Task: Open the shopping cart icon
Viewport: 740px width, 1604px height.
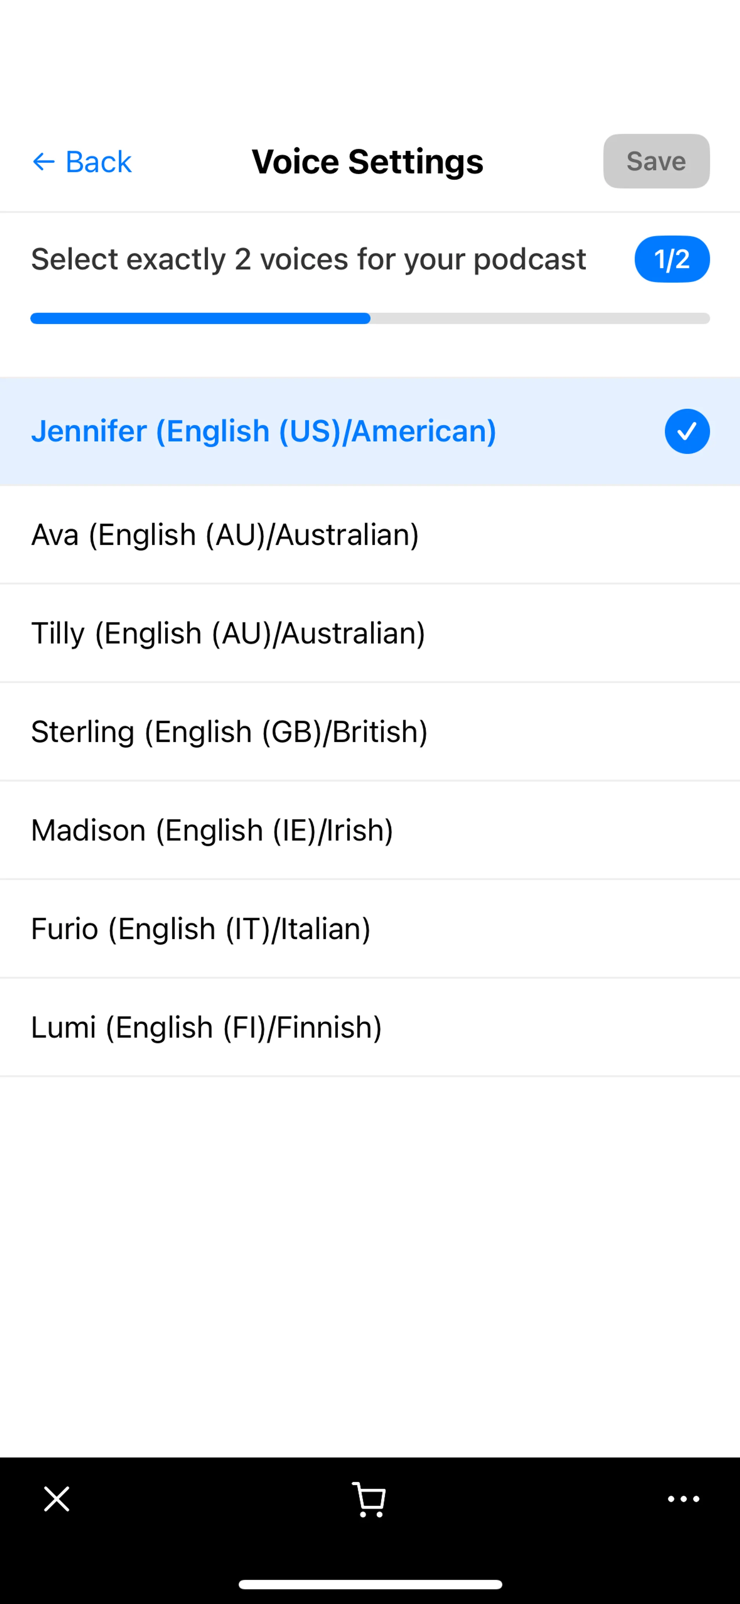Action: pos(369,1500)
